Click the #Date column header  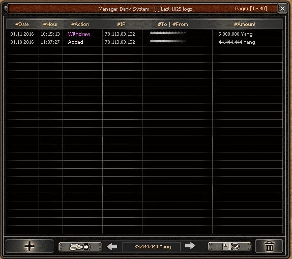[x=22, y=24]
